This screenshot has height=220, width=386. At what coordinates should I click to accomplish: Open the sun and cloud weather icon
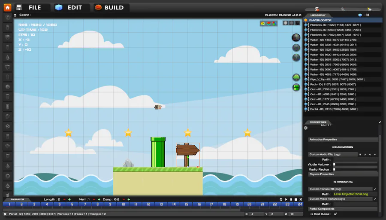click(369, 9)
